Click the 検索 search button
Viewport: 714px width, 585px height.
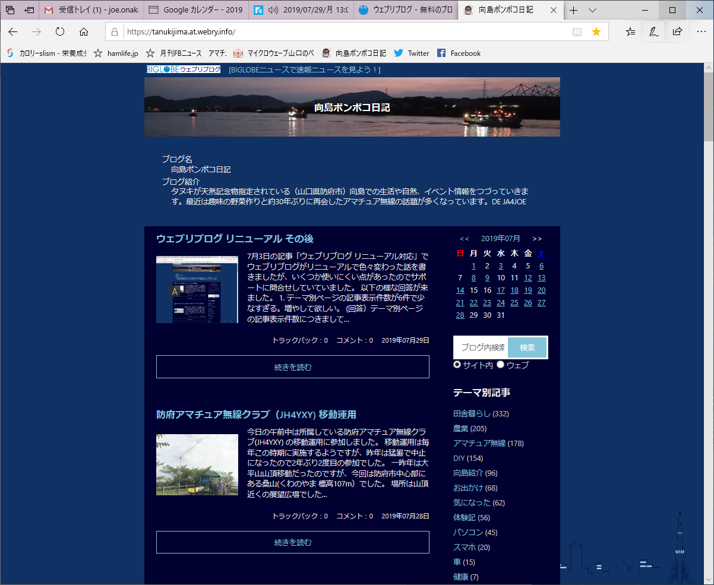[527, 347]
